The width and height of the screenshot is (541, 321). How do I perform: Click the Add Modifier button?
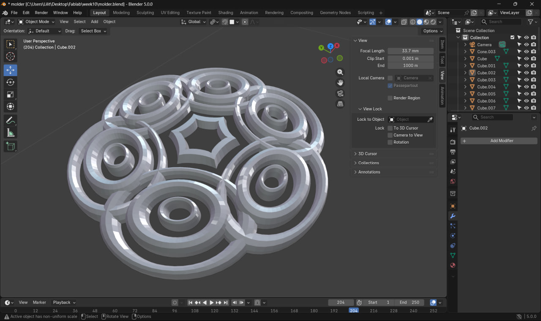click(499, 141)
